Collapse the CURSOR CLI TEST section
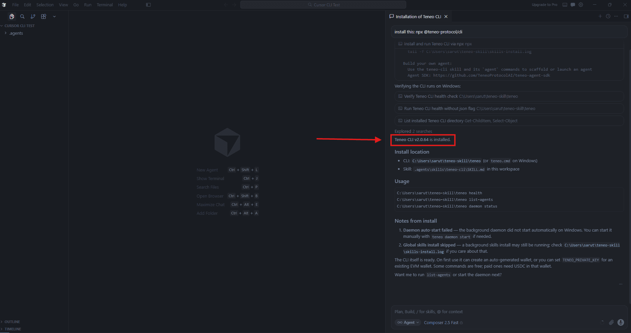Viewport: 631px width, 333px height. tap(20, 26)
